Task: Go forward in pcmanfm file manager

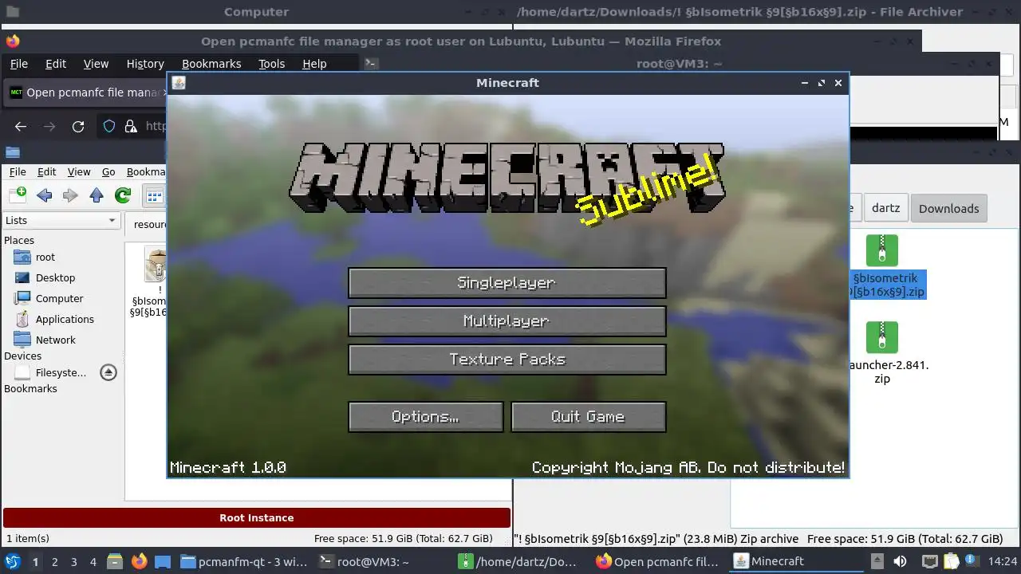Action: pos(70,195)
